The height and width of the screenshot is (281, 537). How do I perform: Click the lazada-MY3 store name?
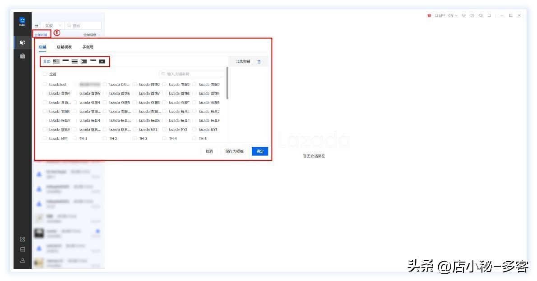208,130
